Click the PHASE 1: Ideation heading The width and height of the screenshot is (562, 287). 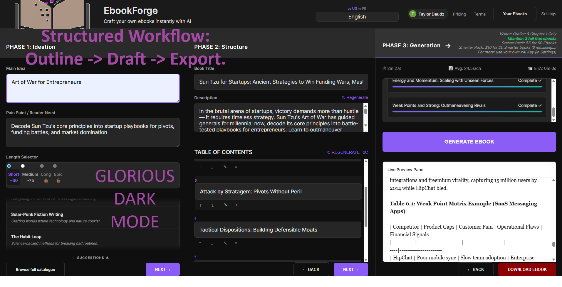[31, 47]
